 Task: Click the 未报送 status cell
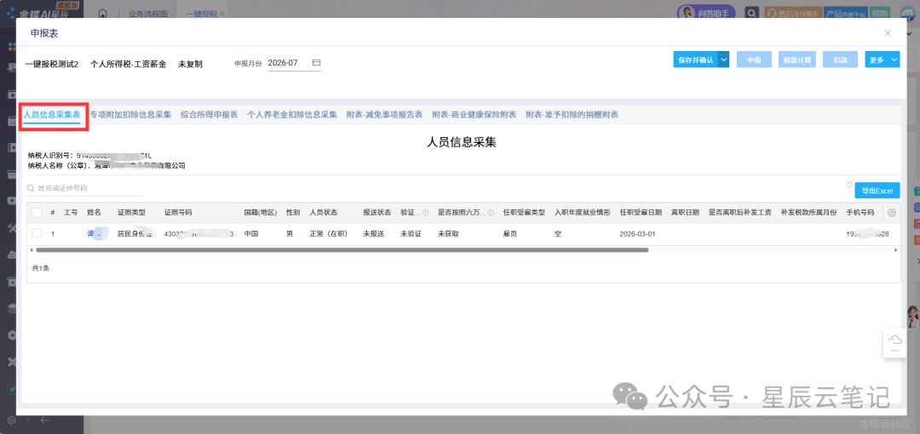(374, 233)
